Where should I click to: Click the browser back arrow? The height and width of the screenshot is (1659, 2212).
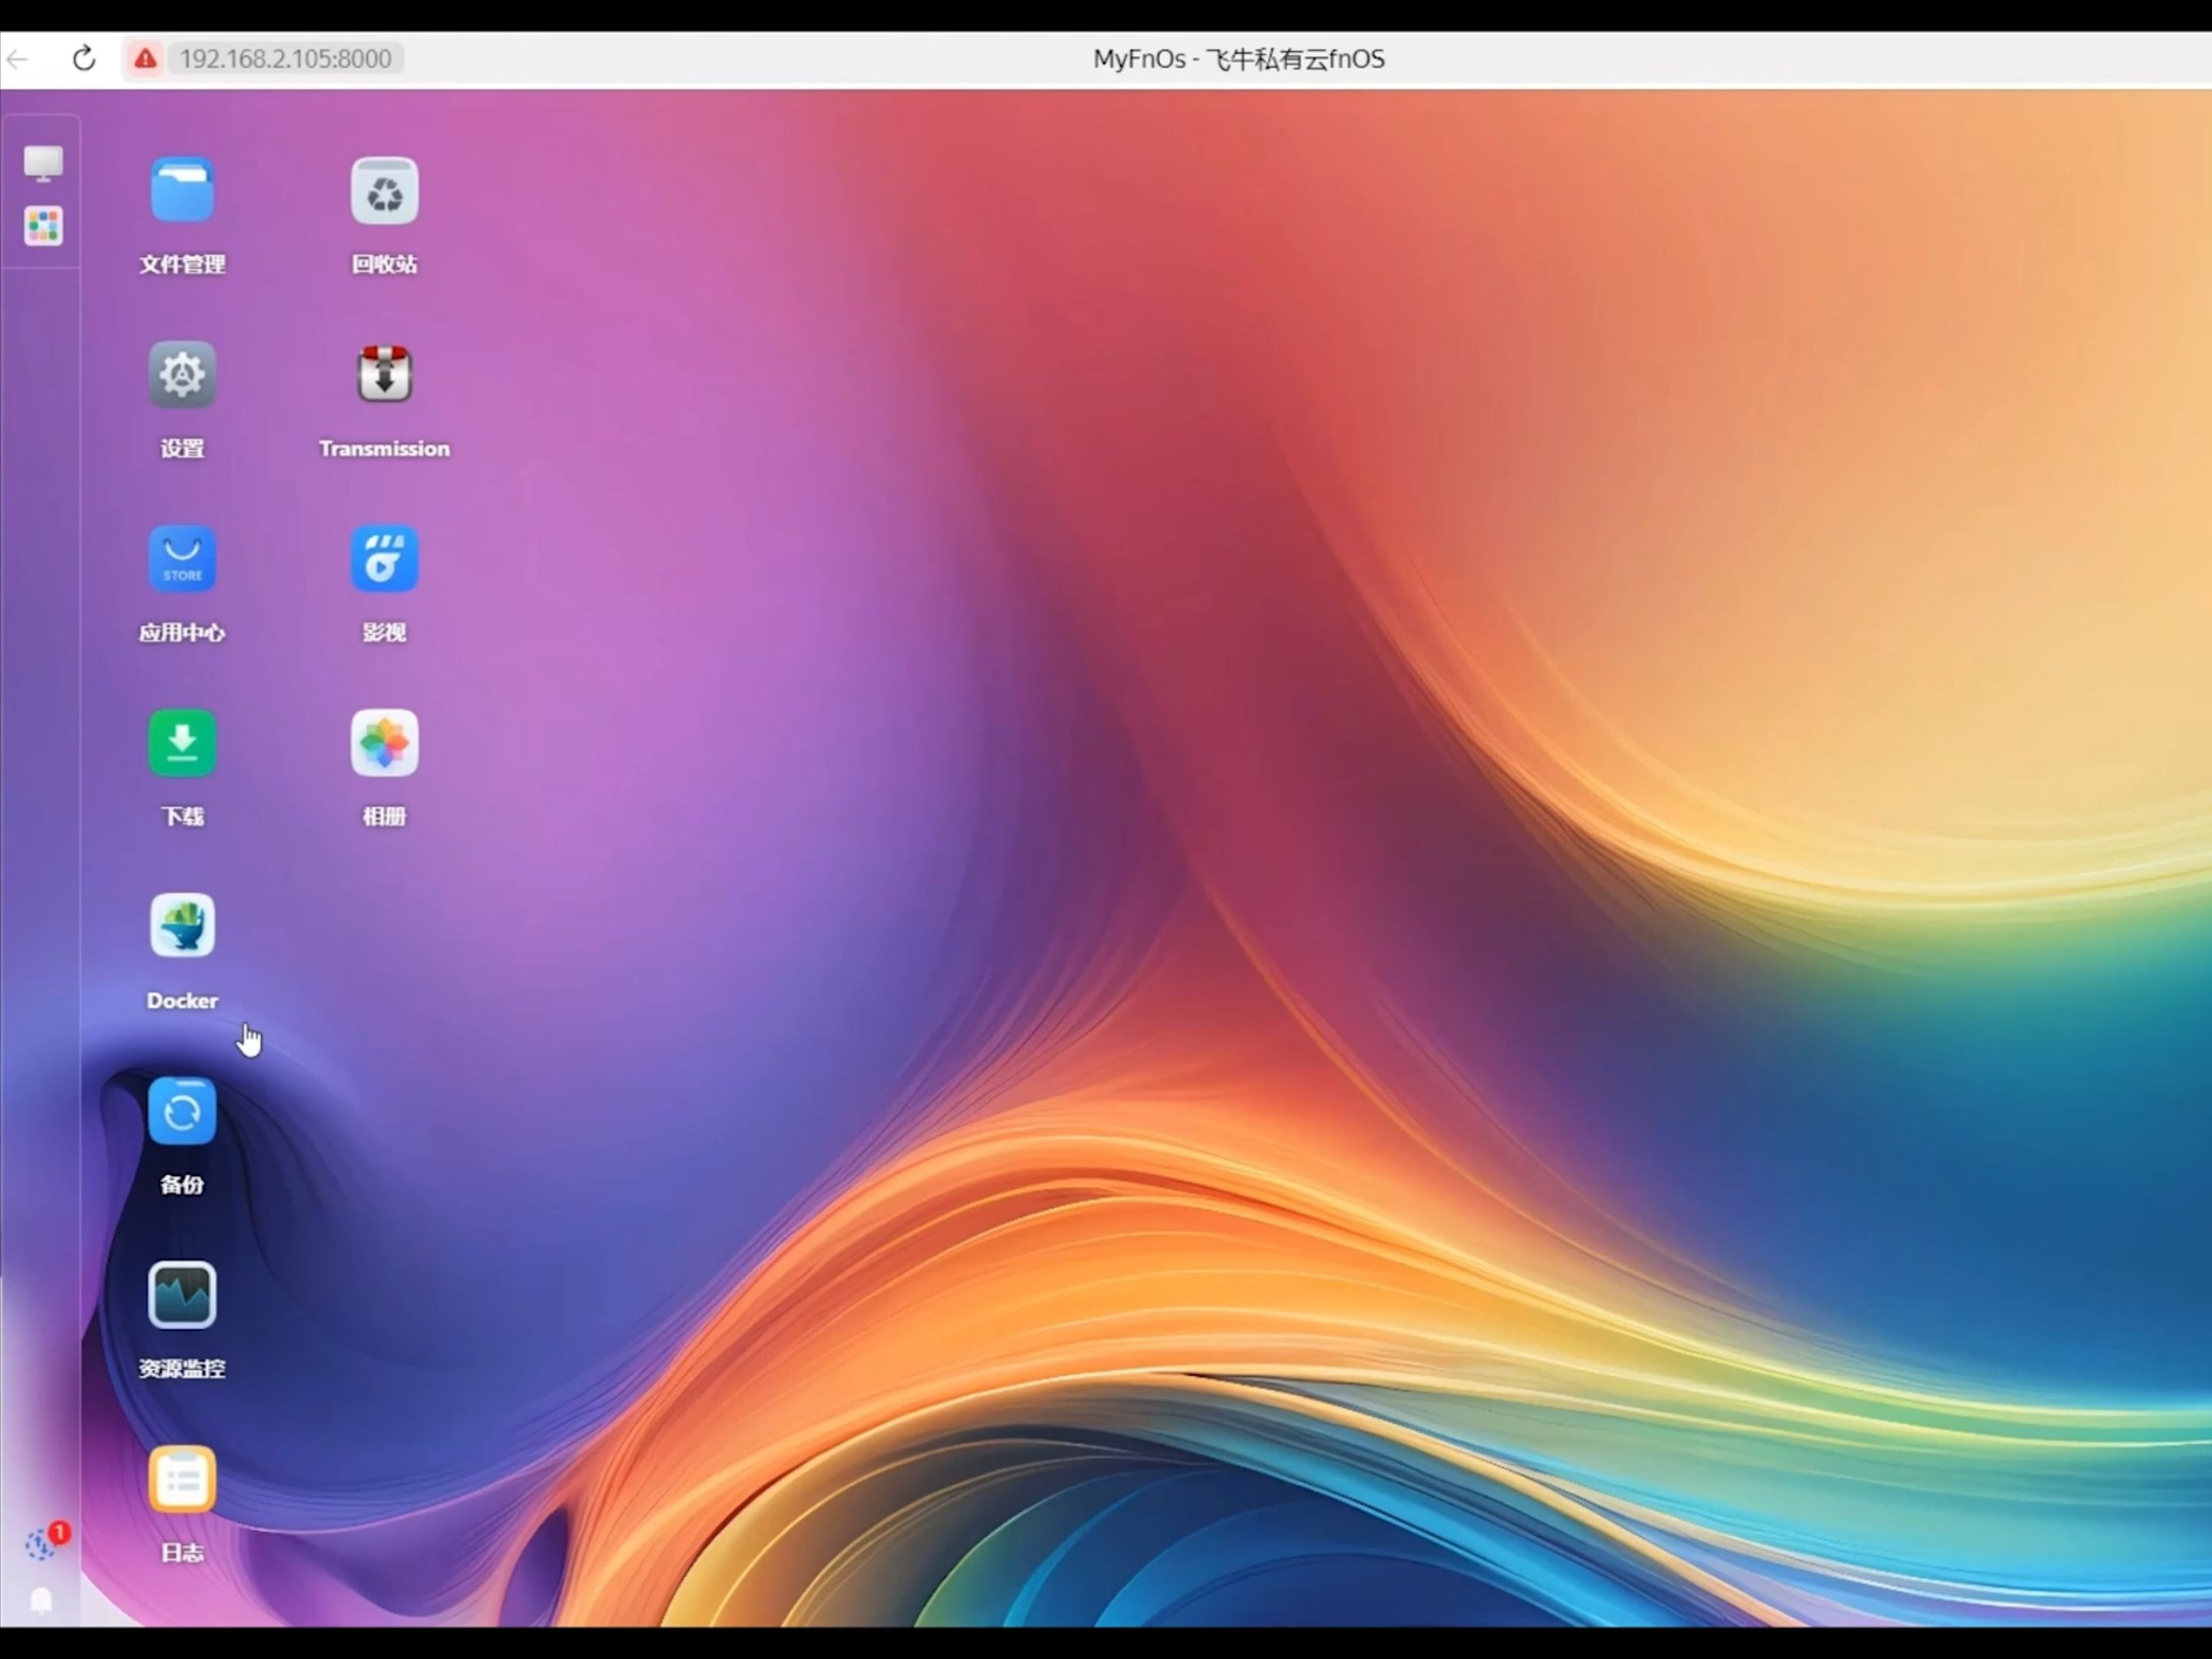click(17, 59)
